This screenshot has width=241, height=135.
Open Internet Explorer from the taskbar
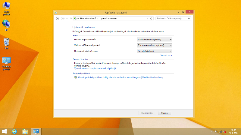[14, 131]
